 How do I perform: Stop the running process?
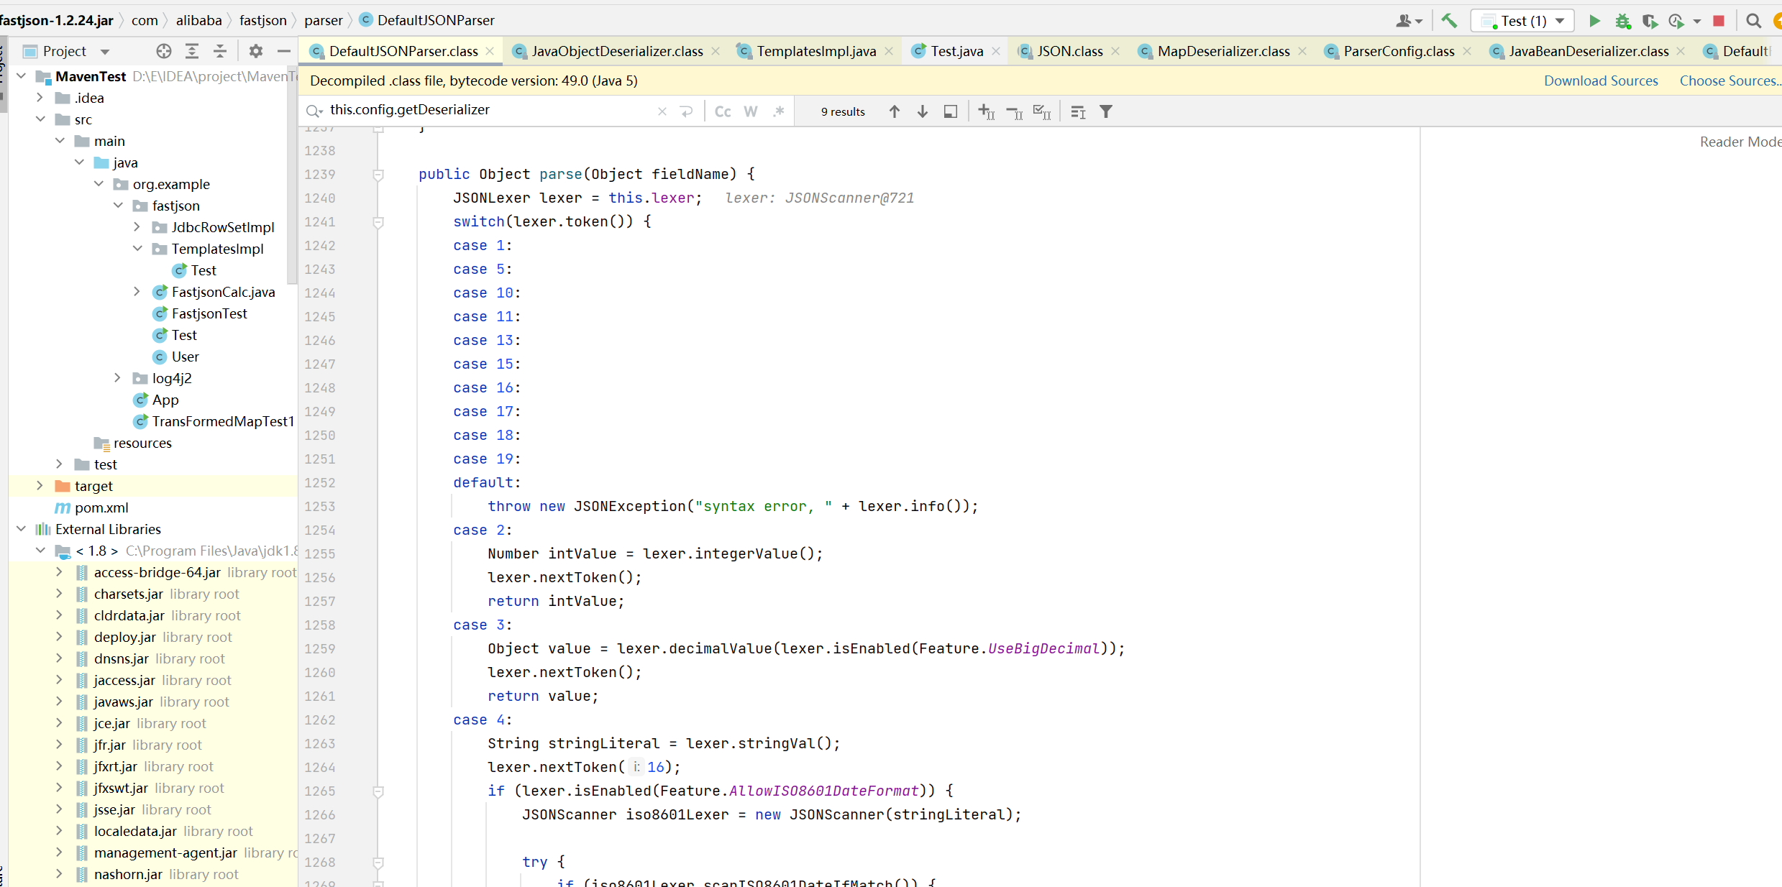click(1718, 21)
